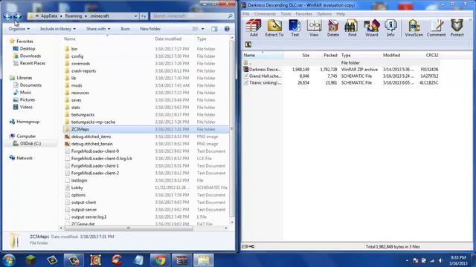Image resolution: width=476 pixels, height=267 pixels.
Task: Open the Find tool in WinRAR
Action: pos(352,28)
